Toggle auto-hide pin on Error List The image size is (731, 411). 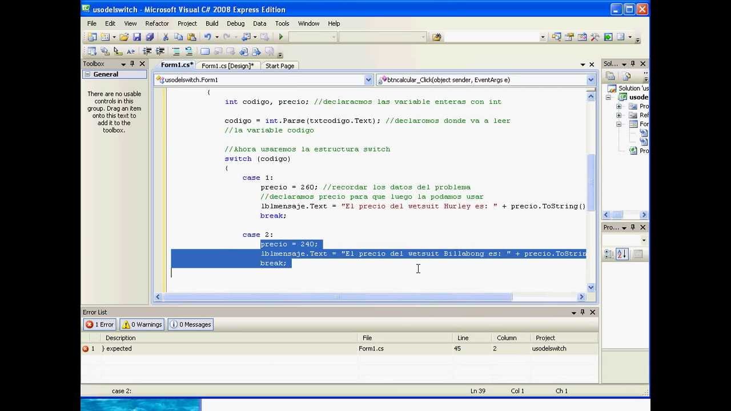583,312
